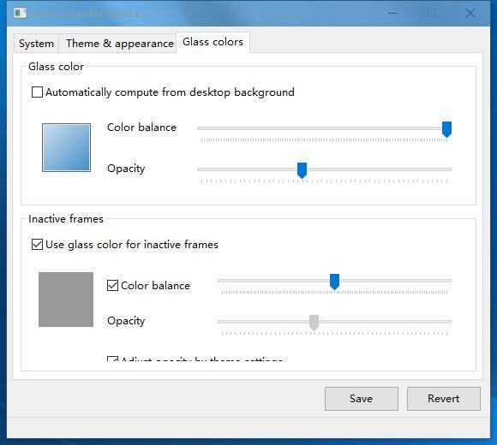The image size is (497, 445).
Task: Click the disabled inactive Opacity slider thumb
Action: (314, 323)
